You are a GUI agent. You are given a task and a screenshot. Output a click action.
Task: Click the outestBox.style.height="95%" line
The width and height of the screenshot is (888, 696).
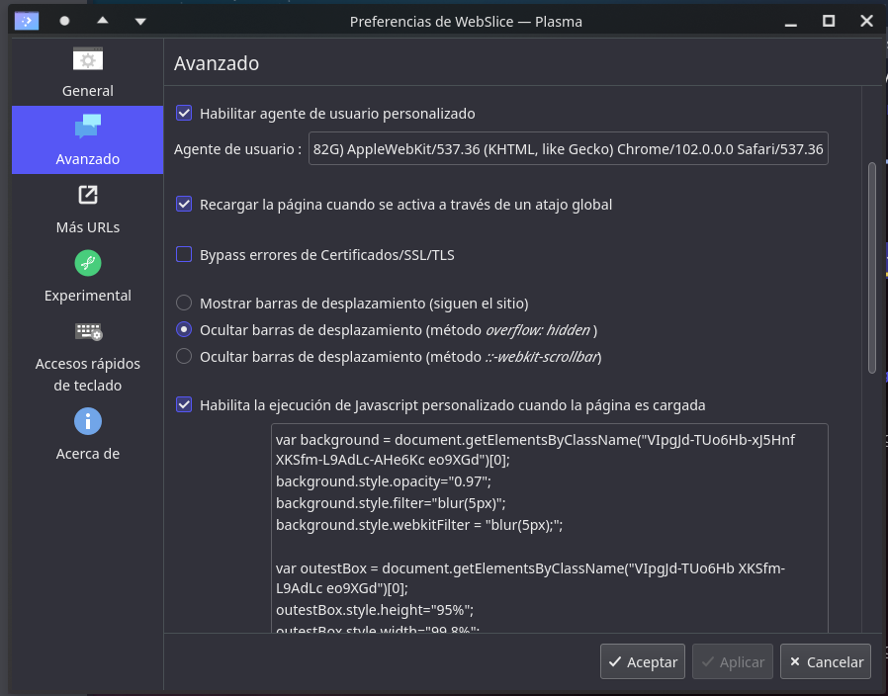coord(375,610)
